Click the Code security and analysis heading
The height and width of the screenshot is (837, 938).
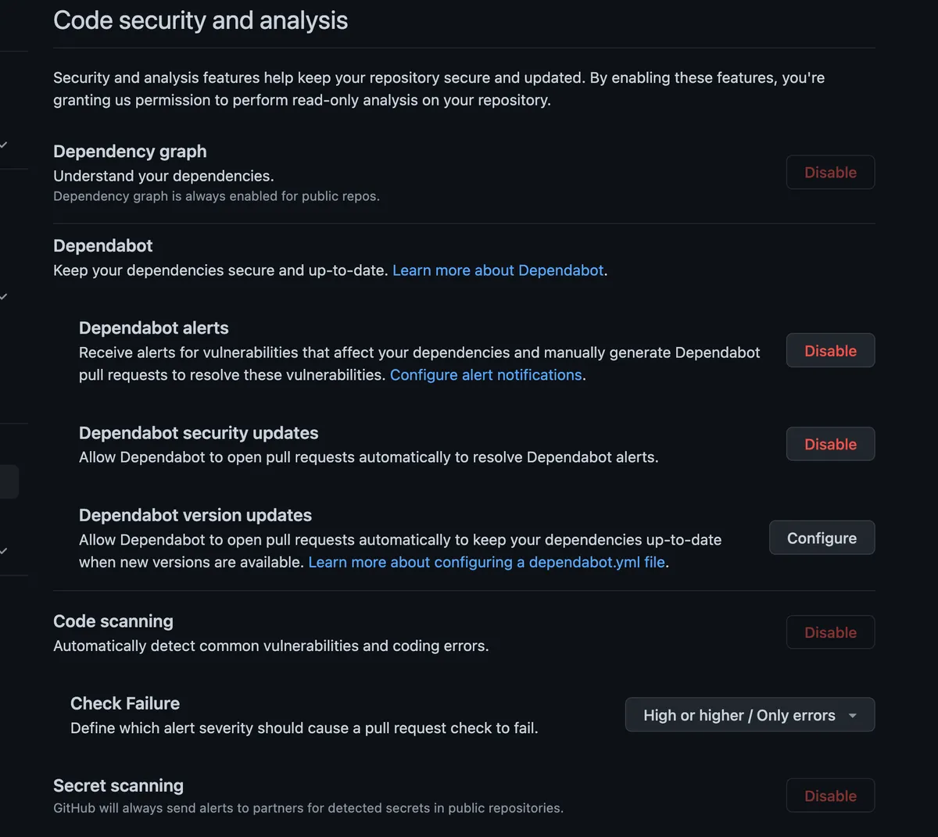200,20
